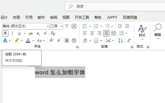Apply borders to paragraph
Image resolution: width=165 pixels, height=103 pixels.
click(x=96, y=40)
